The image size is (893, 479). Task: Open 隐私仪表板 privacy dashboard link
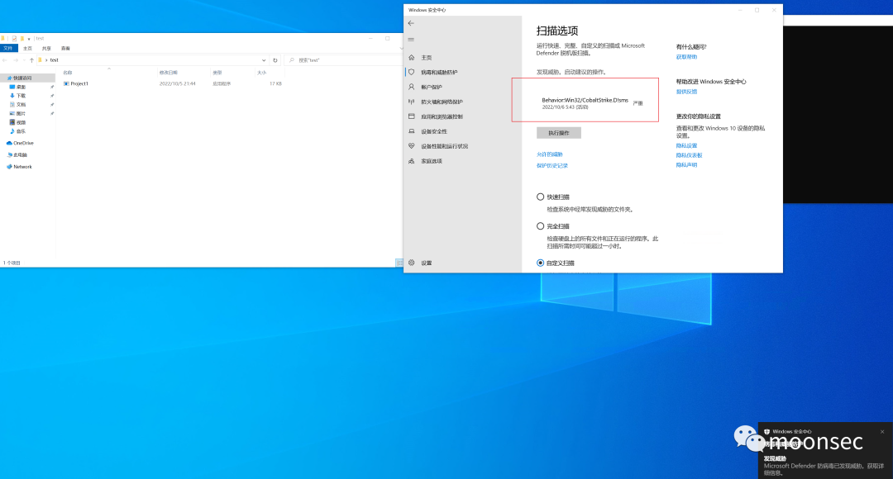[x=689, y=155]
